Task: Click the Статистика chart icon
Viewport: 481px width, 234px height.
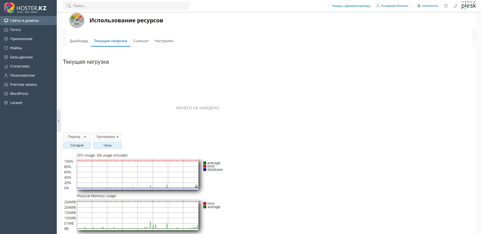Action: click(6, 66)
